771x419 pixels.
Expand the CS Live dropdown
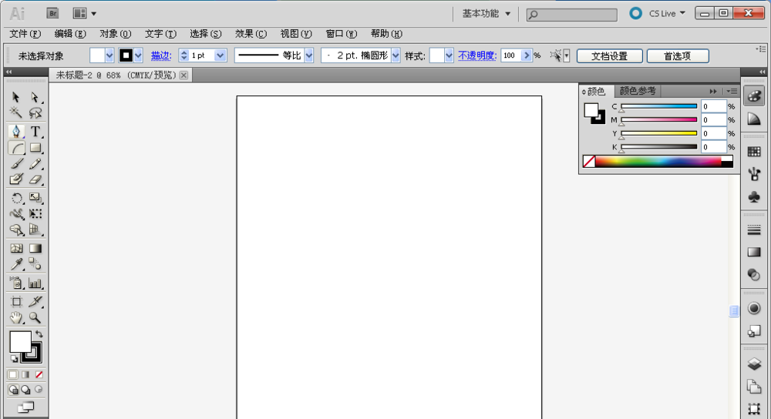667,13
